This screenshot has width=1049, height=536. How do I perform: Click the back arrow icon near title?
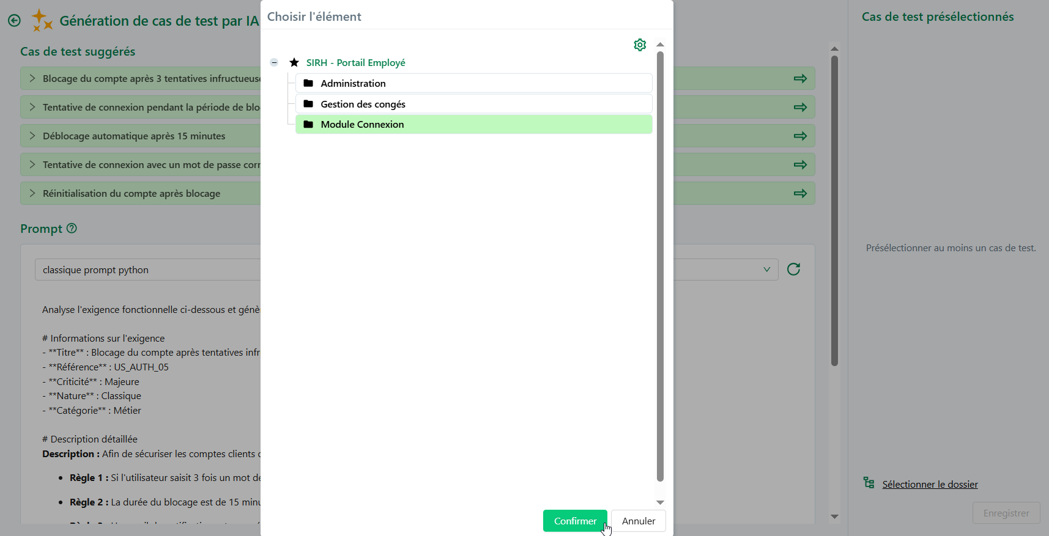pos(14,21)
